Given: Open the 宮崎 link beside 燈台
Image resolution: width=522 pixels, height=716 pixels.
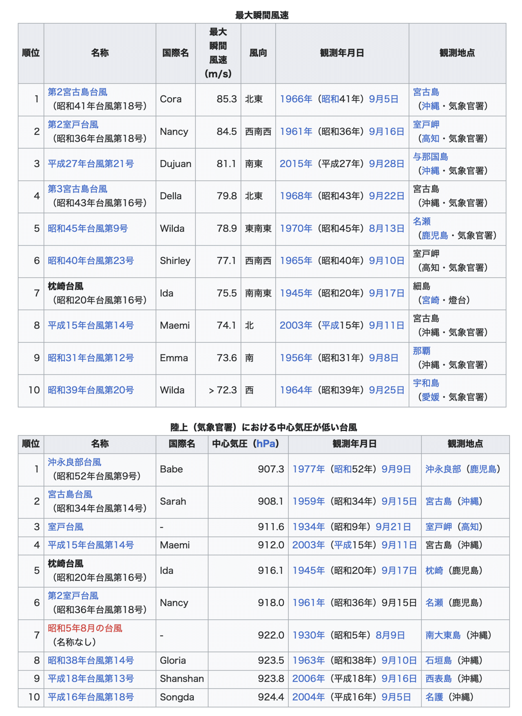Looking at the screenshot, I should (431, 300).
